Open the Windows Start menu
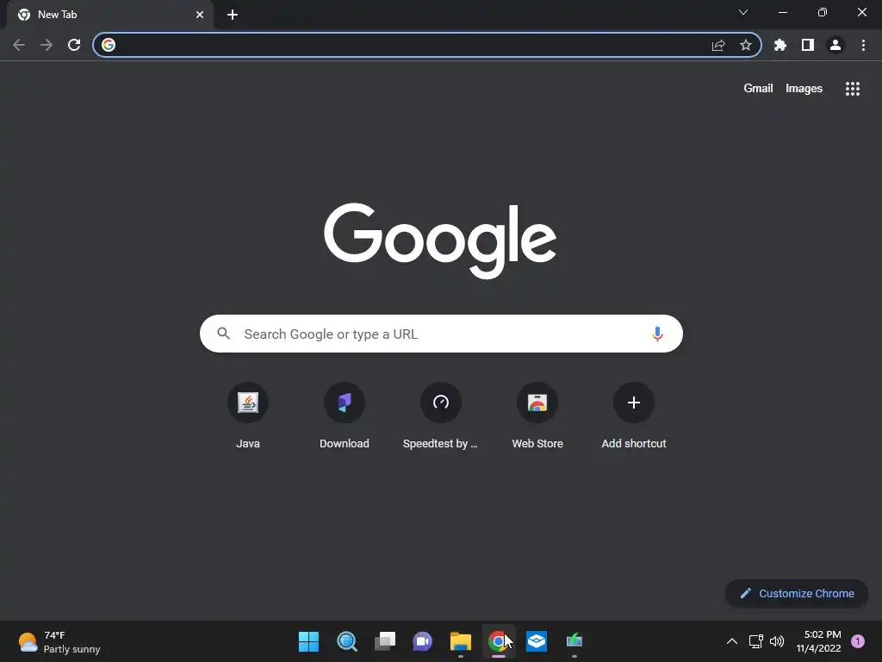The height and width of the screenshot is (662, 882). tap(308, 641)
